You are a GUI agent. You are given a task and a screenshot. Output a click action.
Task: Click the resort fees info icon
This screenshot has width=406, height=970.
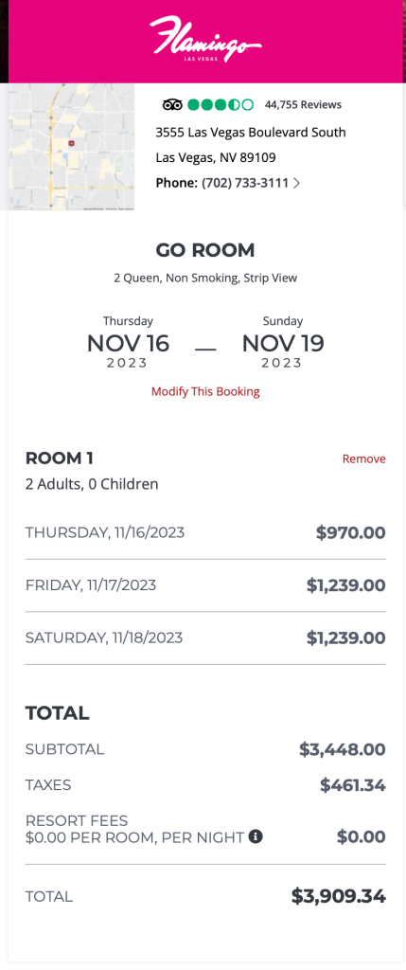pyautogui.click(x=256, y=837)
